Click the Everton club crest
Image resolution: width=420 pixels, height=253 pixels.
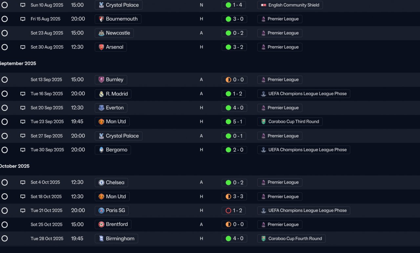tap(101, 108)
